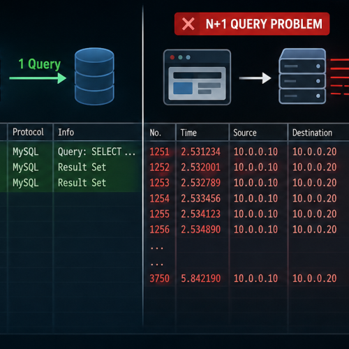Click source 10.0.0.10 in row 1254
The height and width of the screenshot is (349, 349).
pyautogui.click(x=255, y=198)
